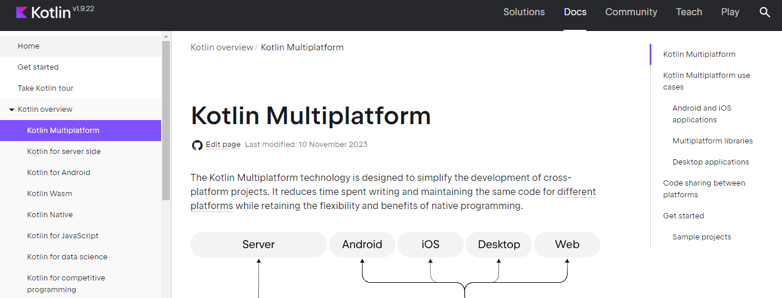The height and width of the screenshot is (298, 782).
Task: Click the GitHub icon beside Edit page
Action: (x=197, y=145)
